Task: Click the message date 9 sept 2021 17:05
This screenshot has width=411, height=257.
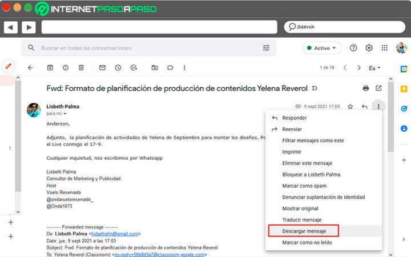Action: pos(321,106)
